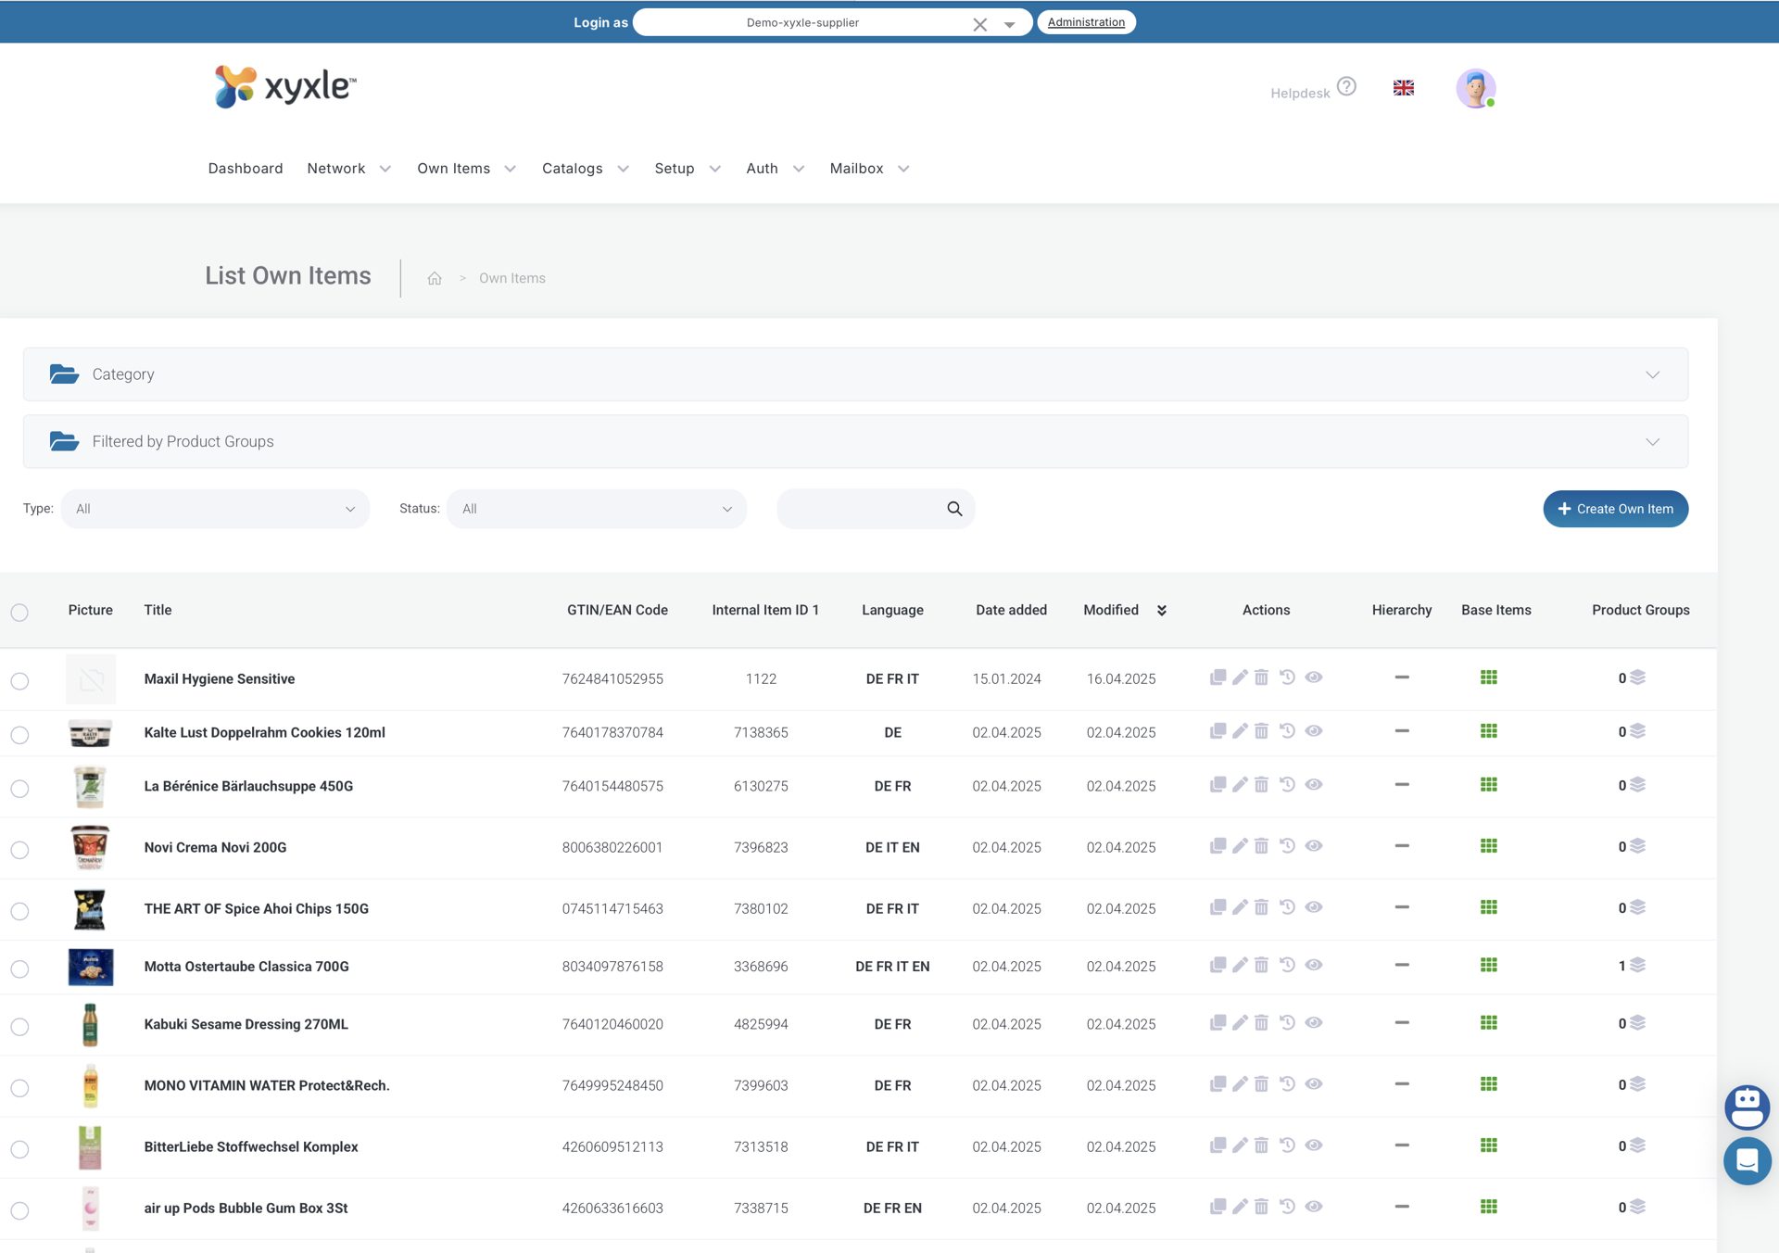Click the Administration link

1086,22
